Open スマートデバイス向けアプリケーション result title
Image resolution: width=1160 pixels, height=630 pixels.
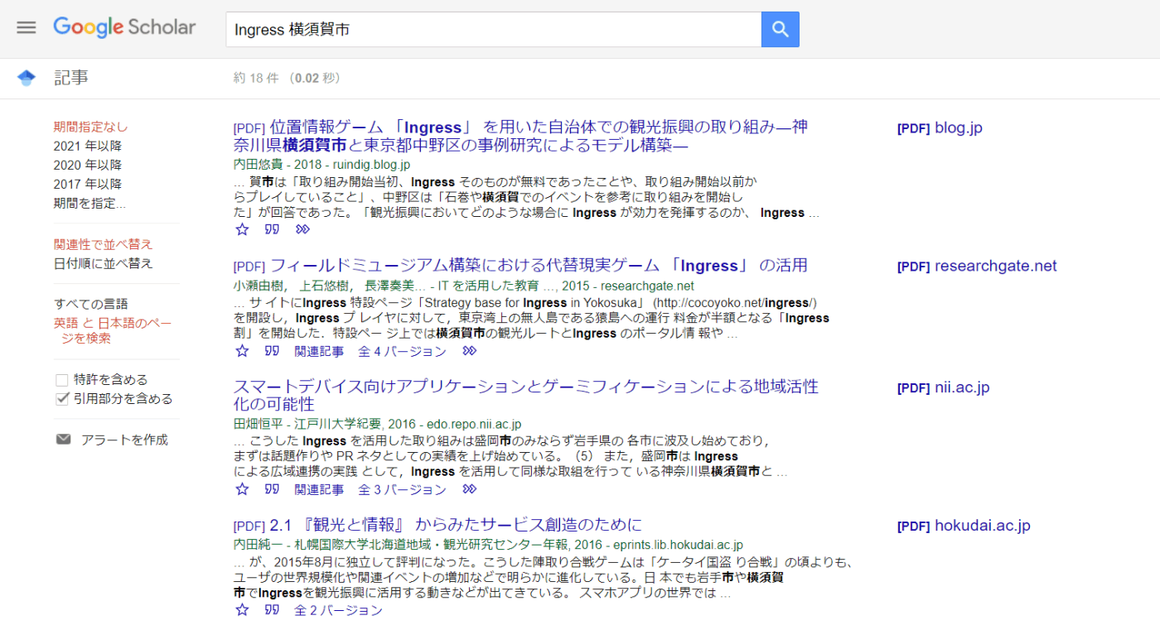[x=526, y=395]
